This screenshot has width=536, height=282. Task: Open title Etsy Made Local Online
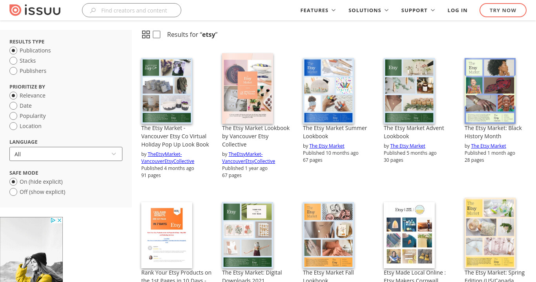tap(415, 276)
